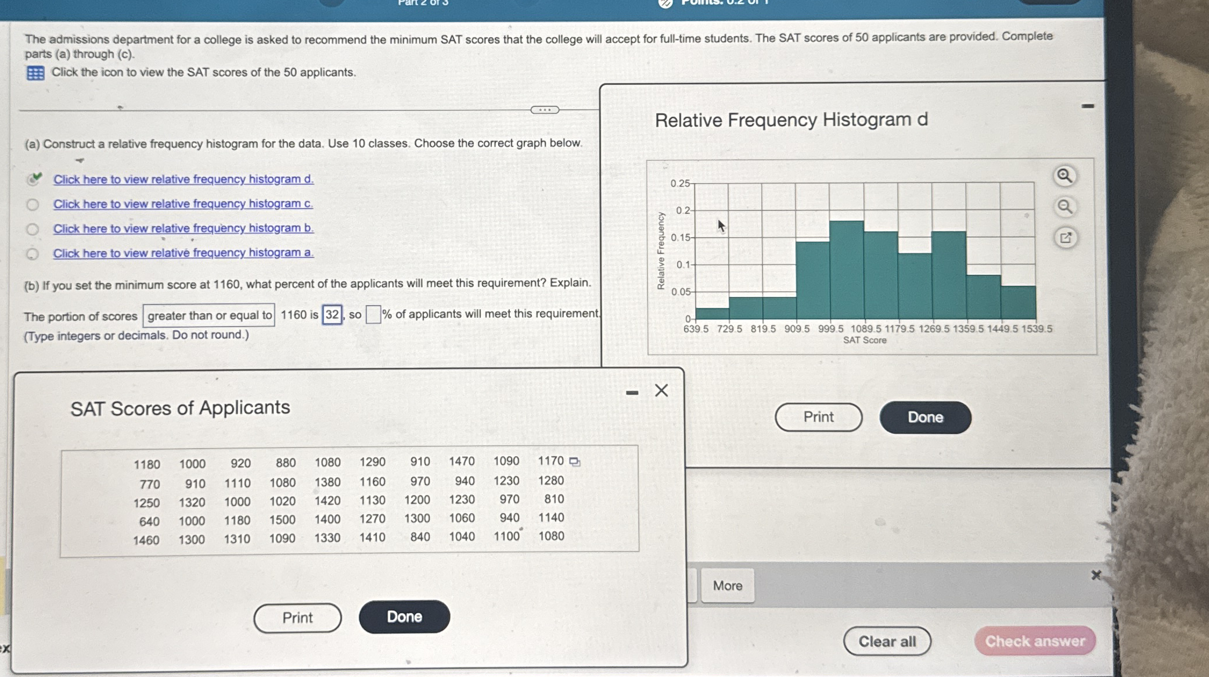1209x677 pixels.
Task: Click the tallest histogram bar near 999.5
Action: coord(847,270)
